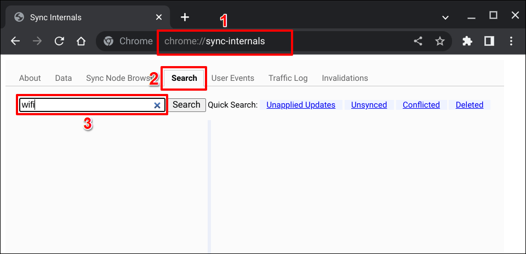The image size is (526, 254).
Task: Go to the home page icon
Action: [81, 42]
